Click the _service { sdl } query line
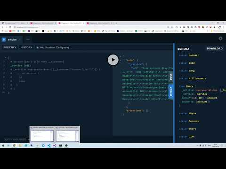 click(x=20, y=66)
